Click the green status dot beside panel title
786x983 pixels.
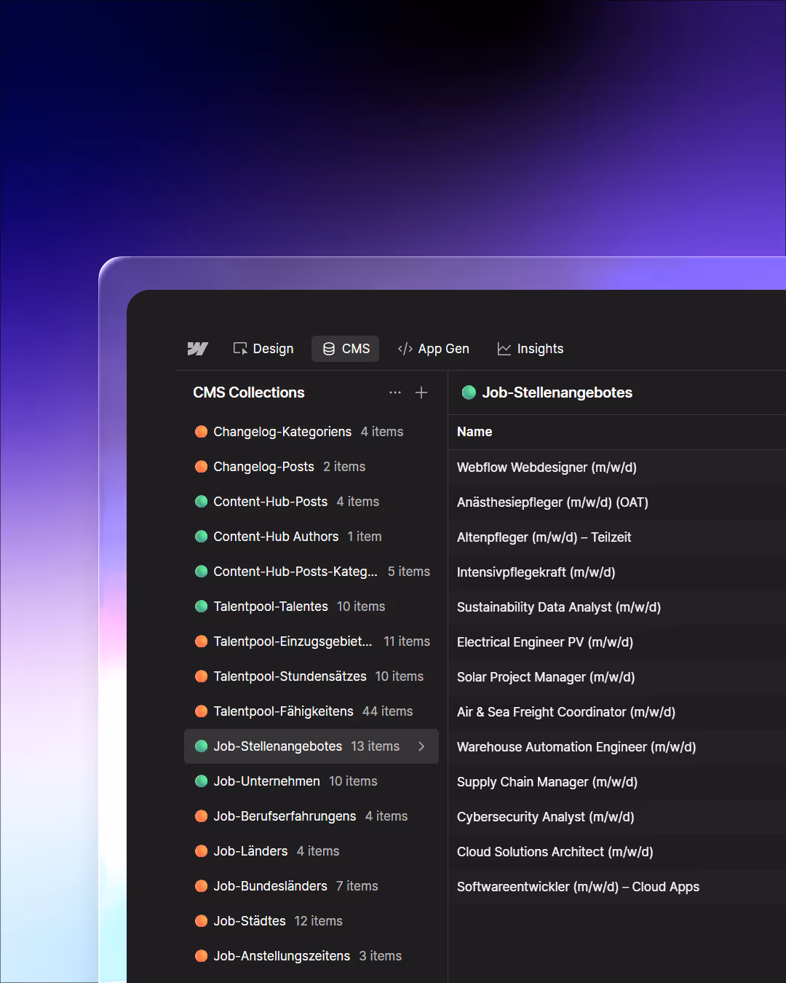pyautogui.click(x=469, y=392)
